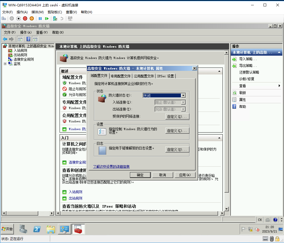Expand the 监视 tree node
284x243 pixels.
coord(5,64)
